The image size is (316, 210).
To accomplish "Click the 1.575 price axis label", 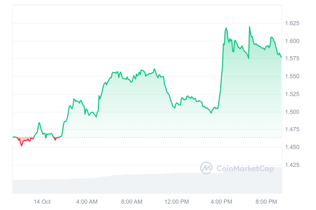I will (292, 59).
